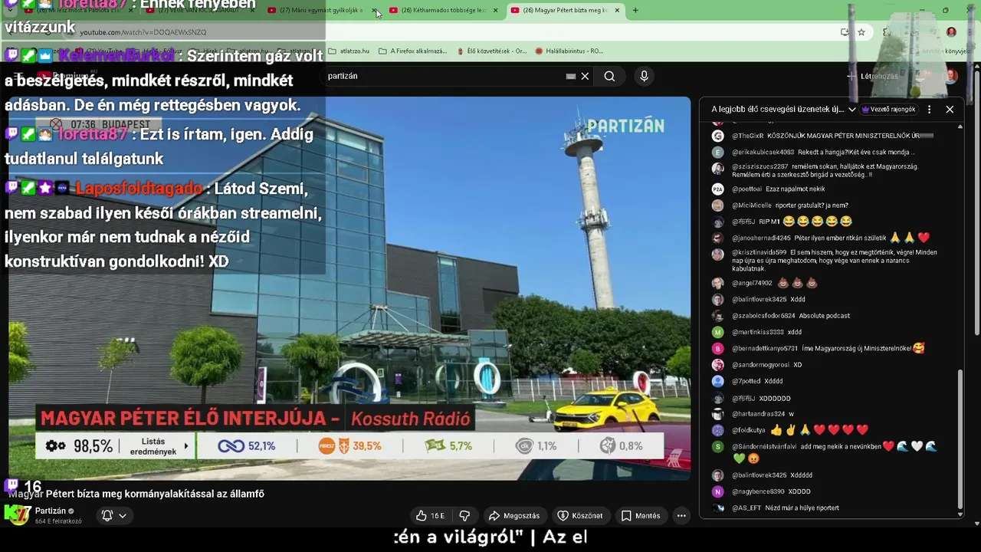The image size is (981, 552).
Task: Share the video via Megosztás button
Action: [514, 516]
